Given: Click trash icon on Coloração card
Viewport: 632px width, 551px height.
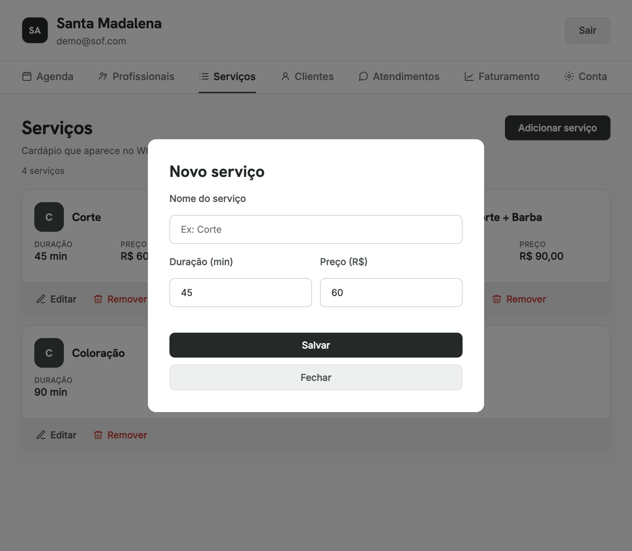Looking at the screenshot, I should click(98, 435).
